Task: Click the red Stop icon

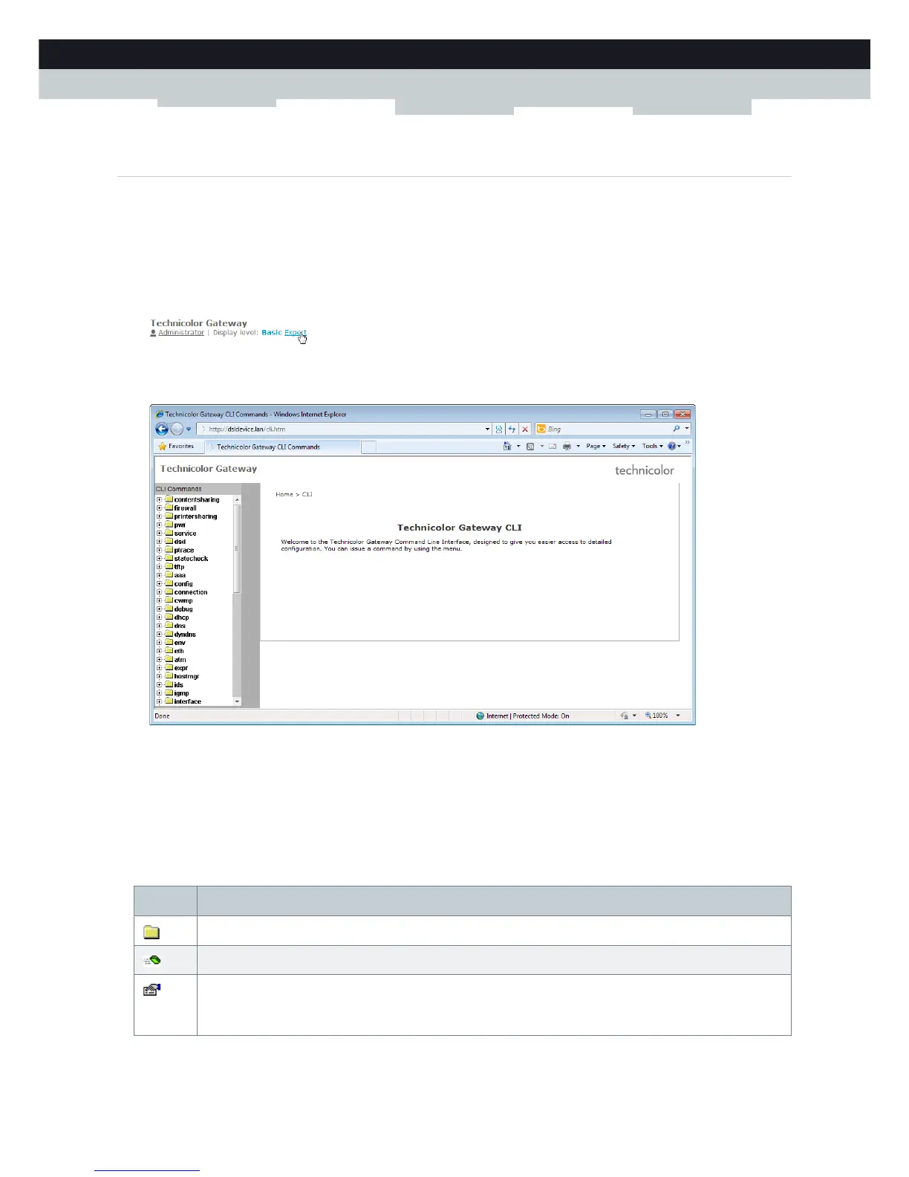Action: (x=525, y=429)
